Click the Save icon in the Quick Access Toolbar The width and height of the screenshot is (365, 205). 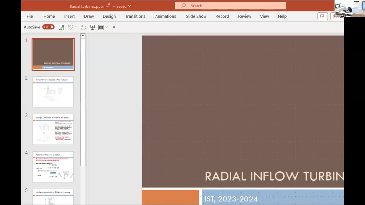click(x=61, y=27)
